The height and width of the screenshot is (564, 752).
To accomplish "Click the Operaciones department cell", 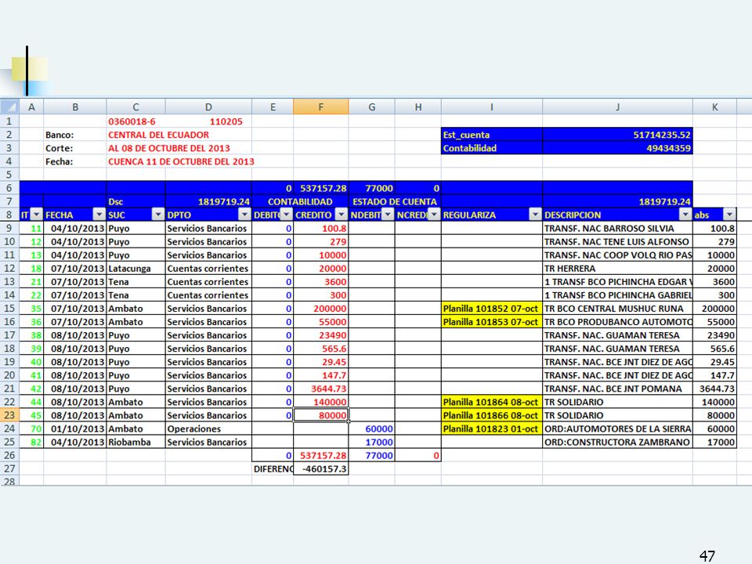I will [208, 428].
